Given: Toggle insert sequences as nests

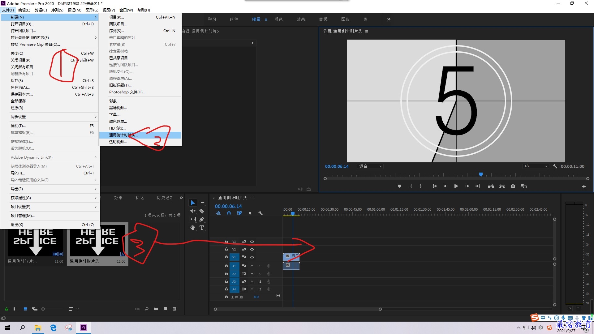Looking at the screenshot, I should coord(218,213).
